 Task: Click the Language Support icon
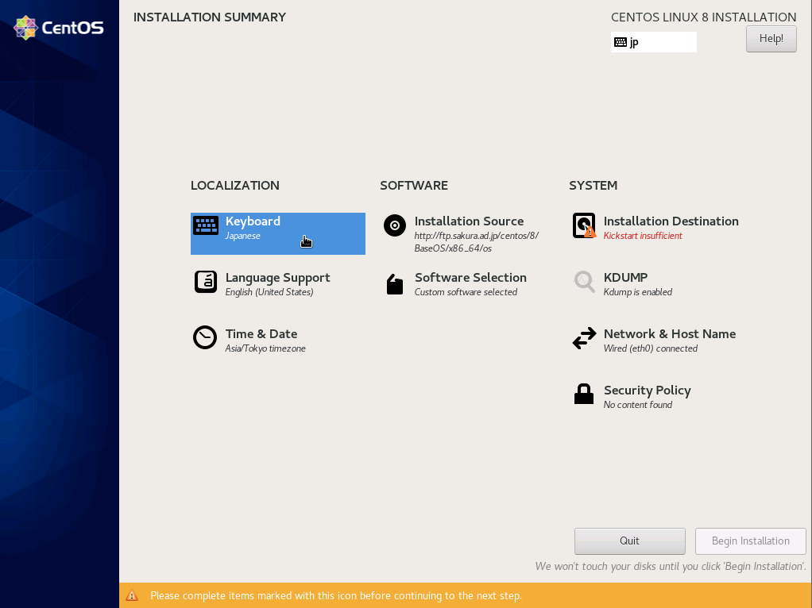tap(206, 283)
